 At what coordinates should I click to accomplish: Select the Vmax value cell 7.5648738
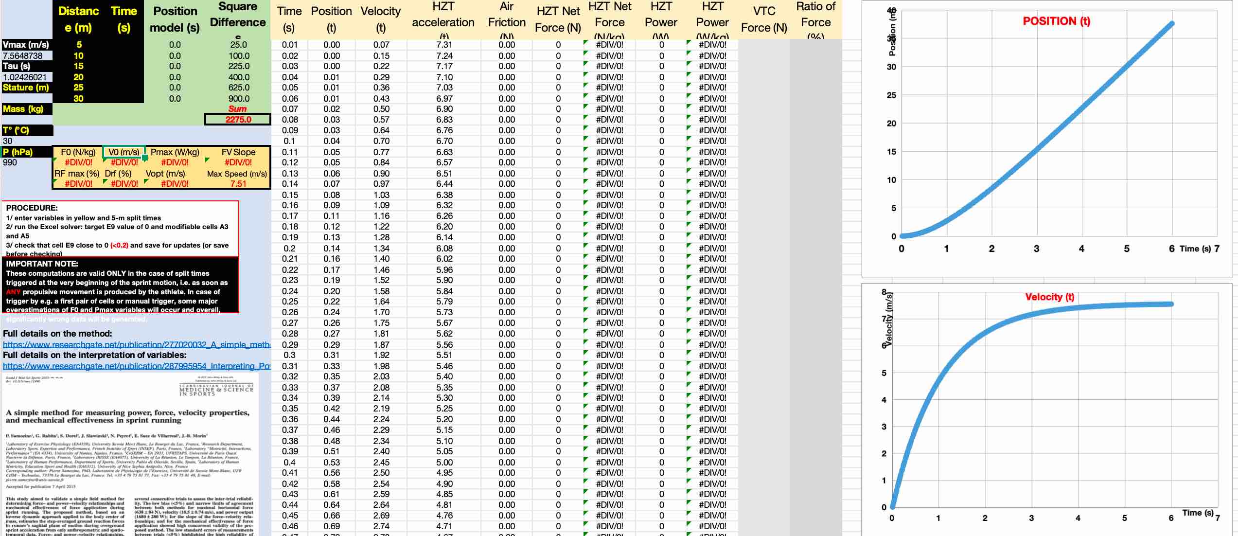[x=26, y=55]
